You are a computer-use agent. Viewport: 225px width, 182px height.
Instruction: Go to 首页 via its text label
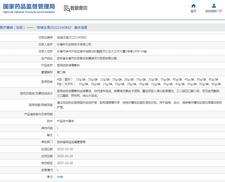(x=193, y=11)
